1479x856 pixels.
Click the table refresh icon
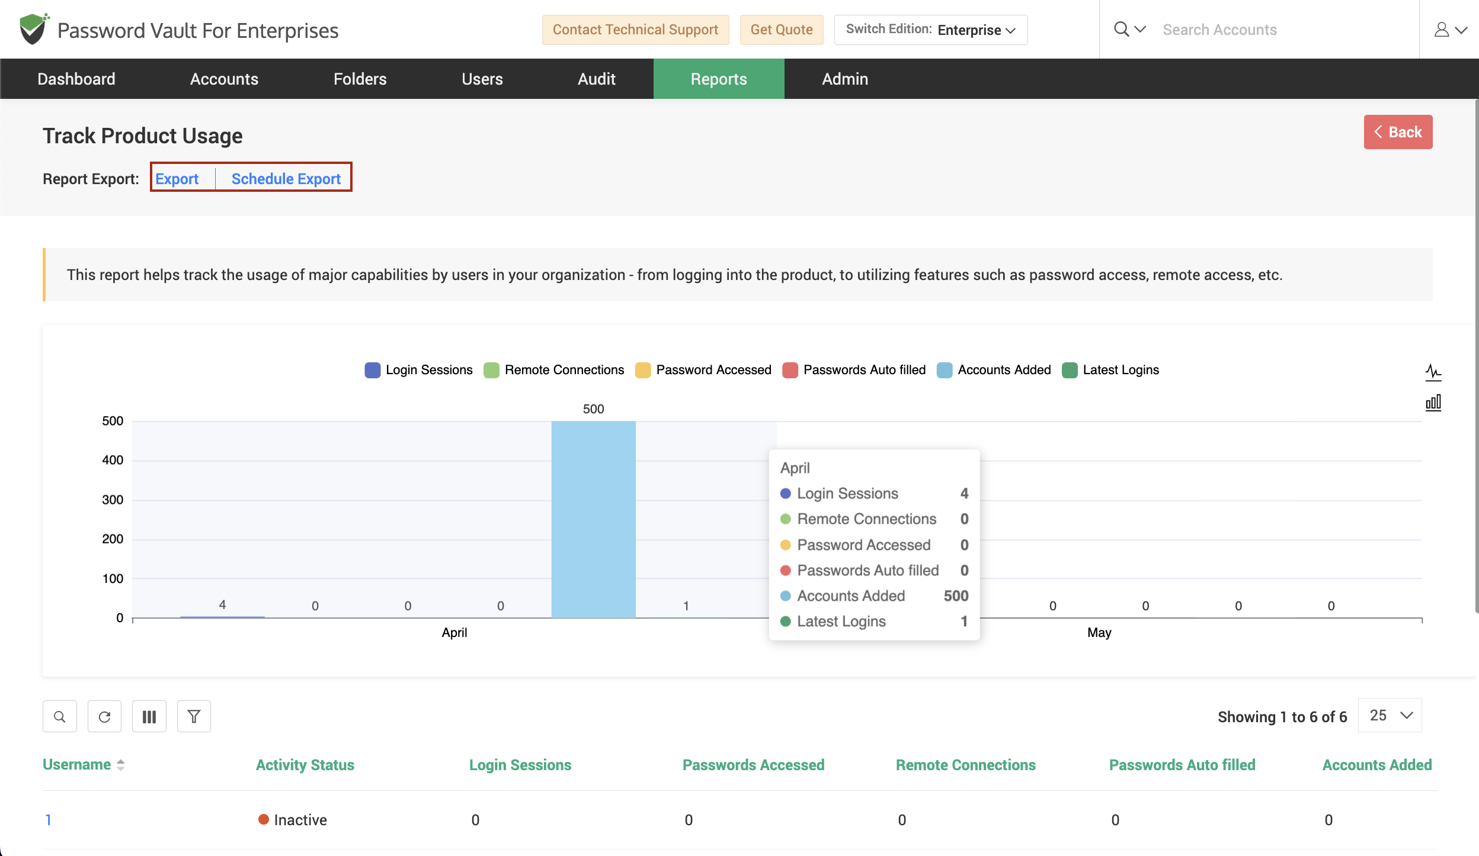click(105, 717)
